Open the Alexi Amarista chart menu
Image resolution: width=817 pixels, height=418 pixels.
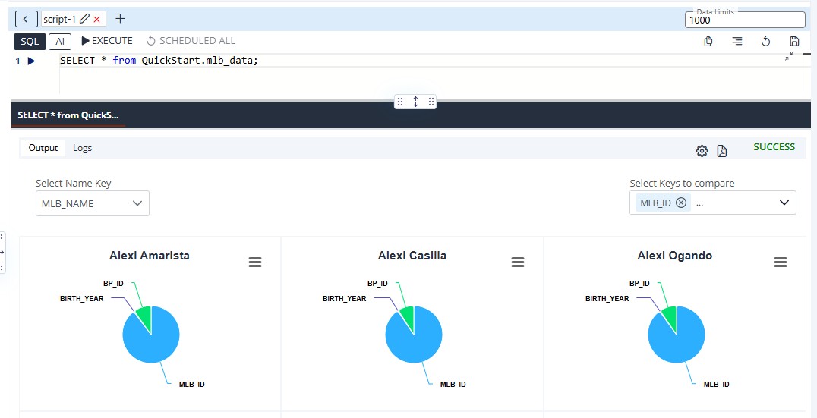(x=255, y=262)
